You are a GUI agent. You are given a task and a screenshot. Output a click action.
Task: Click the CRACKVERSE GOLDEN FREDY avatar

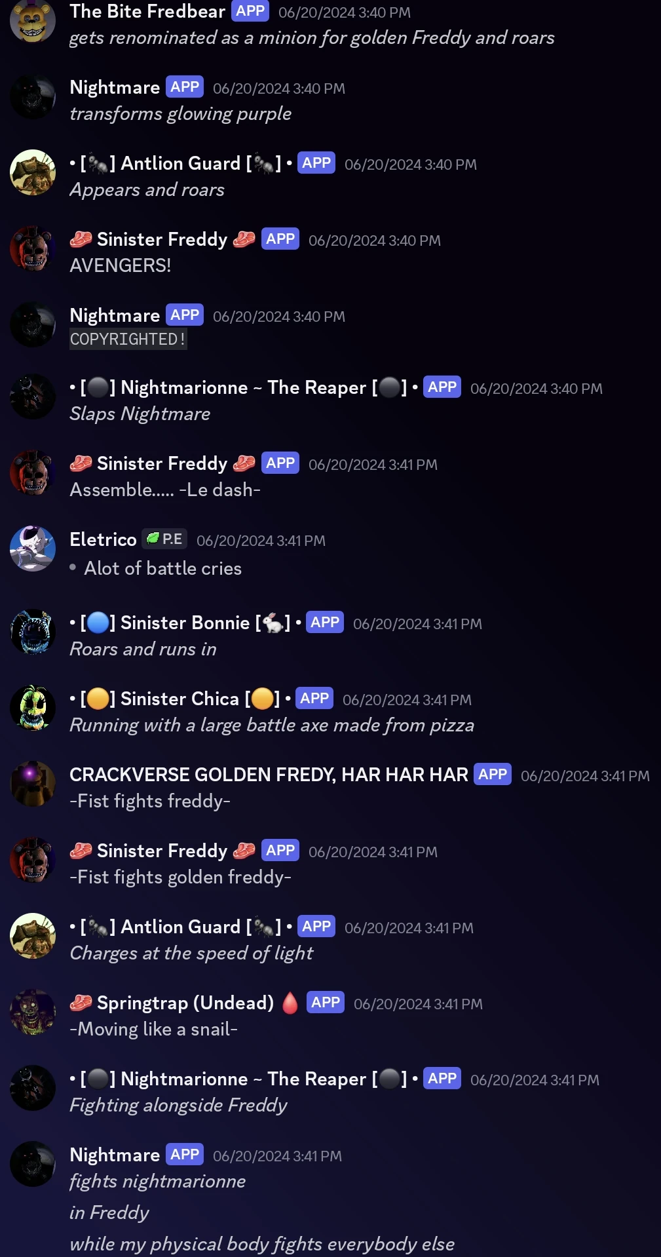tap(33, 784)
